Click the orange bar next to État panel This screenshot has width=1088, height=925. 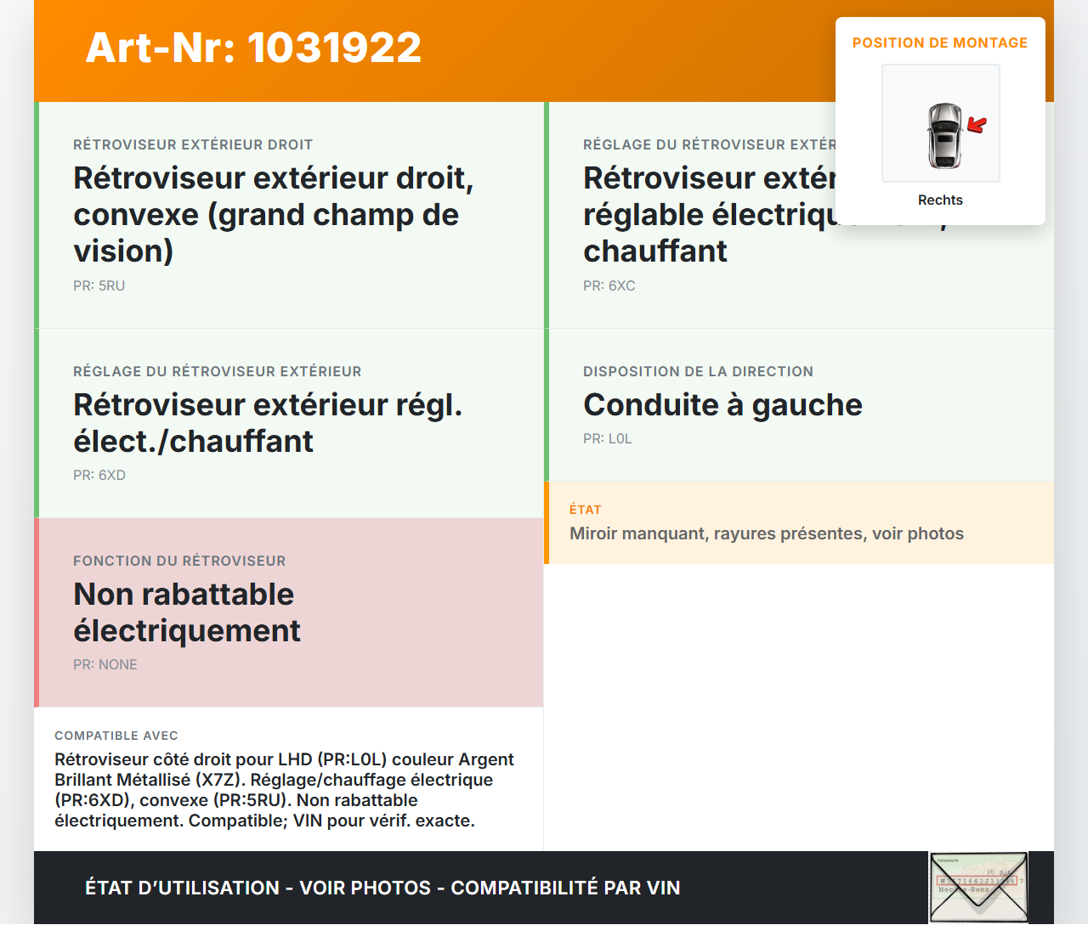tap(545, 522)
